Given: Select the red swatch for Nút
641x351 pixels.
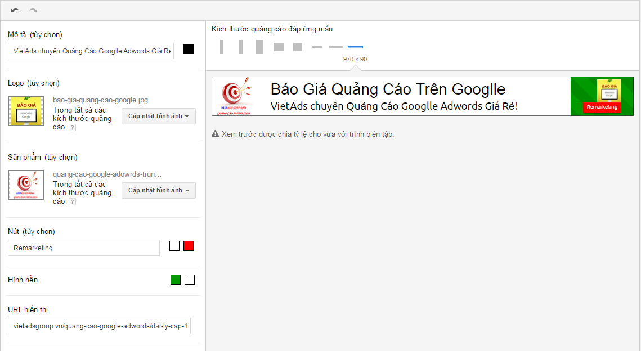Looking at the screenshot, I should 189,245.
